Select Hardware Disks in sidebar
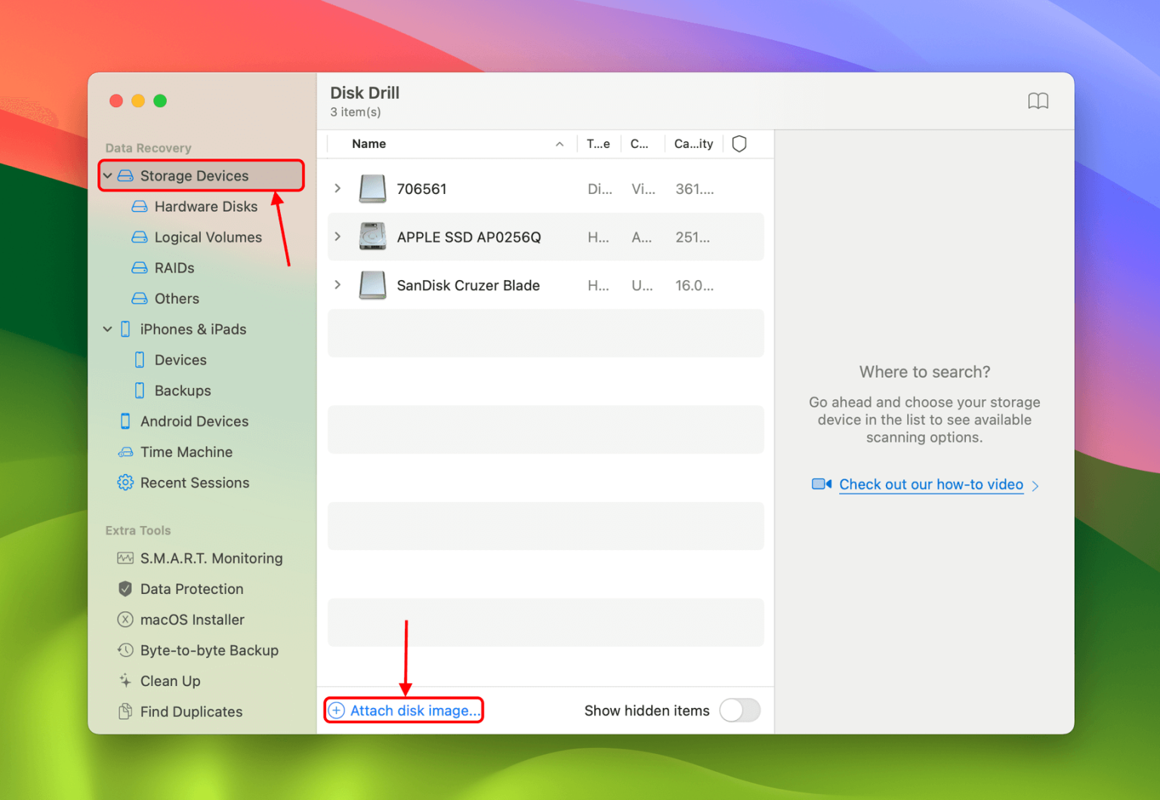This screenshot has height=800, width=1160. point(205,207)
